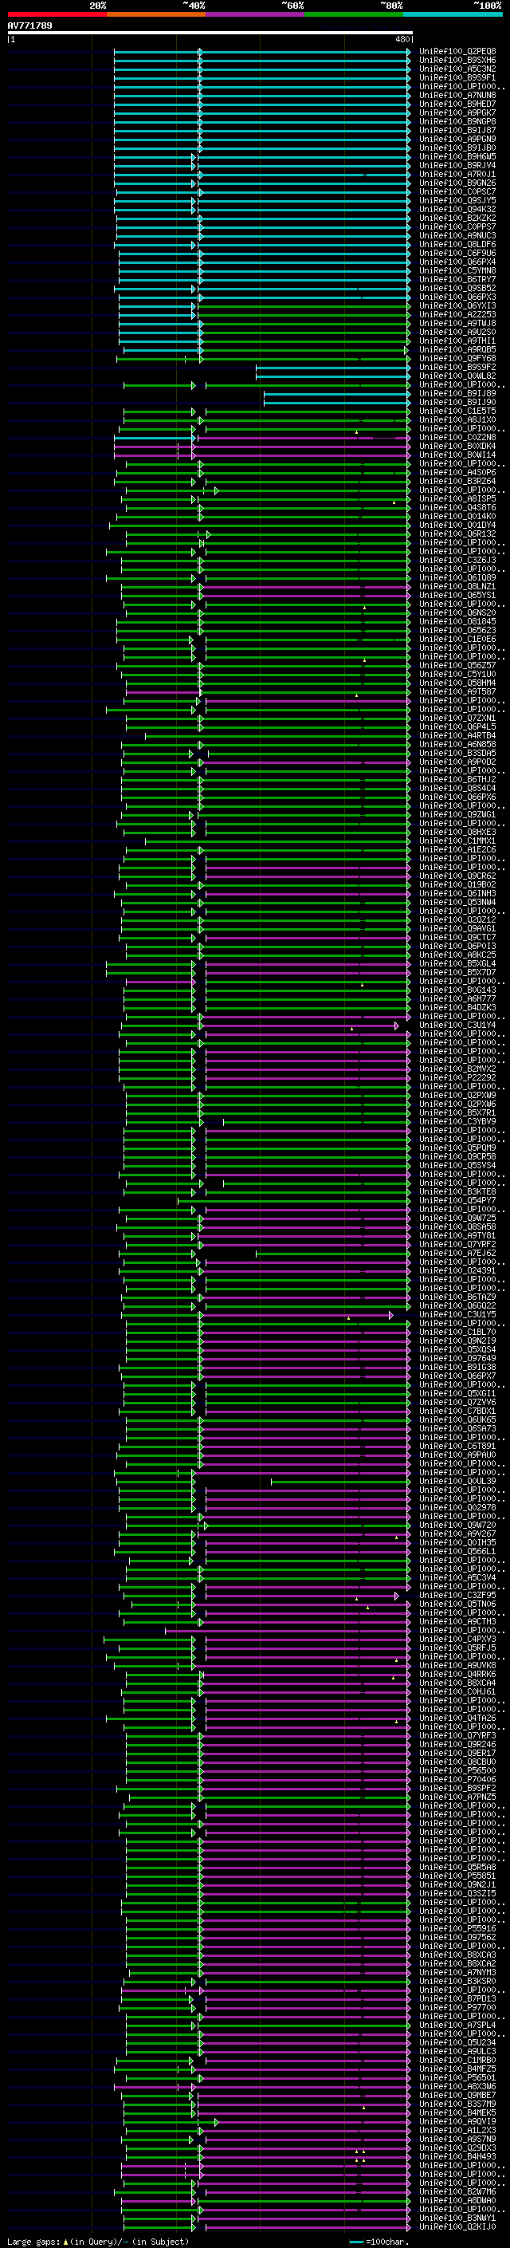
Task: Select the UniRef100_C1BL70 label
Action: click(x=457, y=1333)
